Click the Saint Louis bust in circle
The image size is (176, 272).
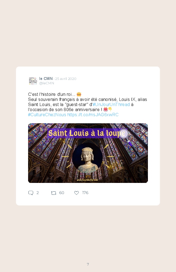[x=87, y=158]
